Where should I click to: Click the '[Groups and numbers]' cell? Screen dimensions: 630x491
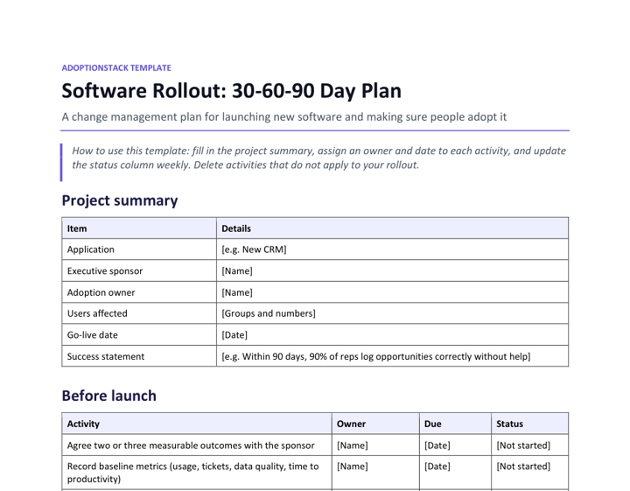click(393, 313)
